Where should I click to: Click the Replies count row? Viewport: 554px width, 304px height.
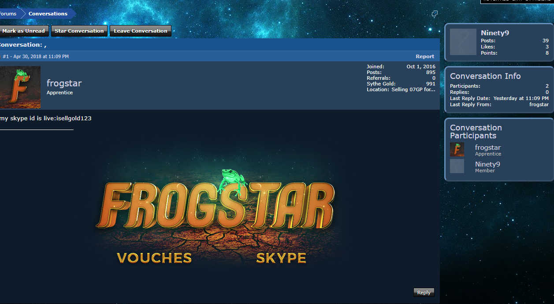coord(499,92)
